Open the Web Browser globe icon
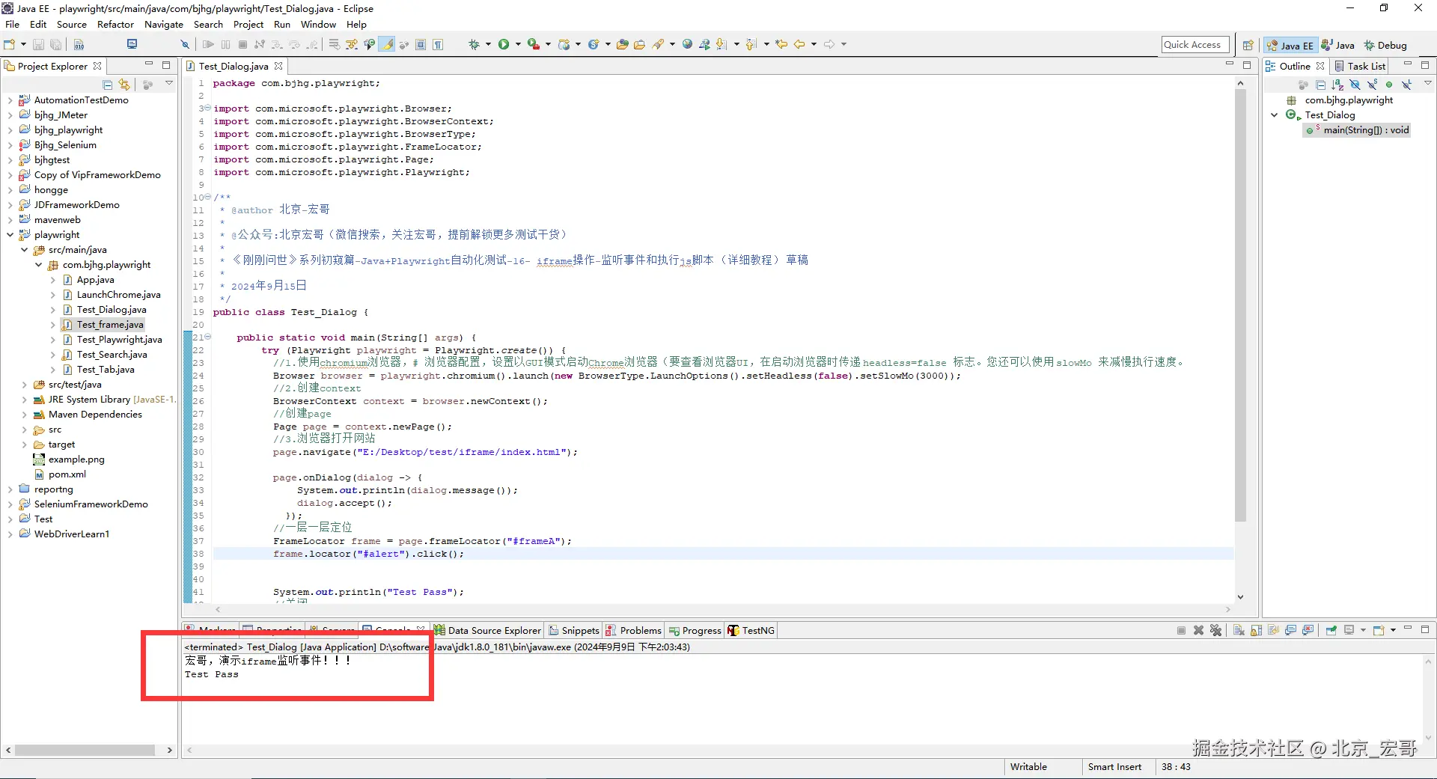 point(687,45)
